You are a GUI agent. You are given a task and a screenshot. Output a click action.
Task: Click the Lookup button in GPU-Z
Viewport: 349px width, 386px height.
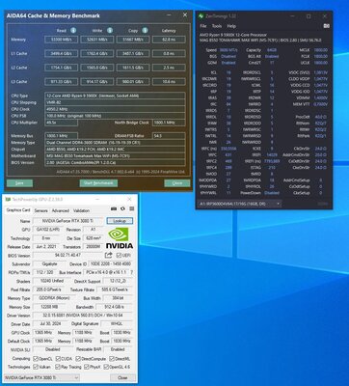(120, 221)
